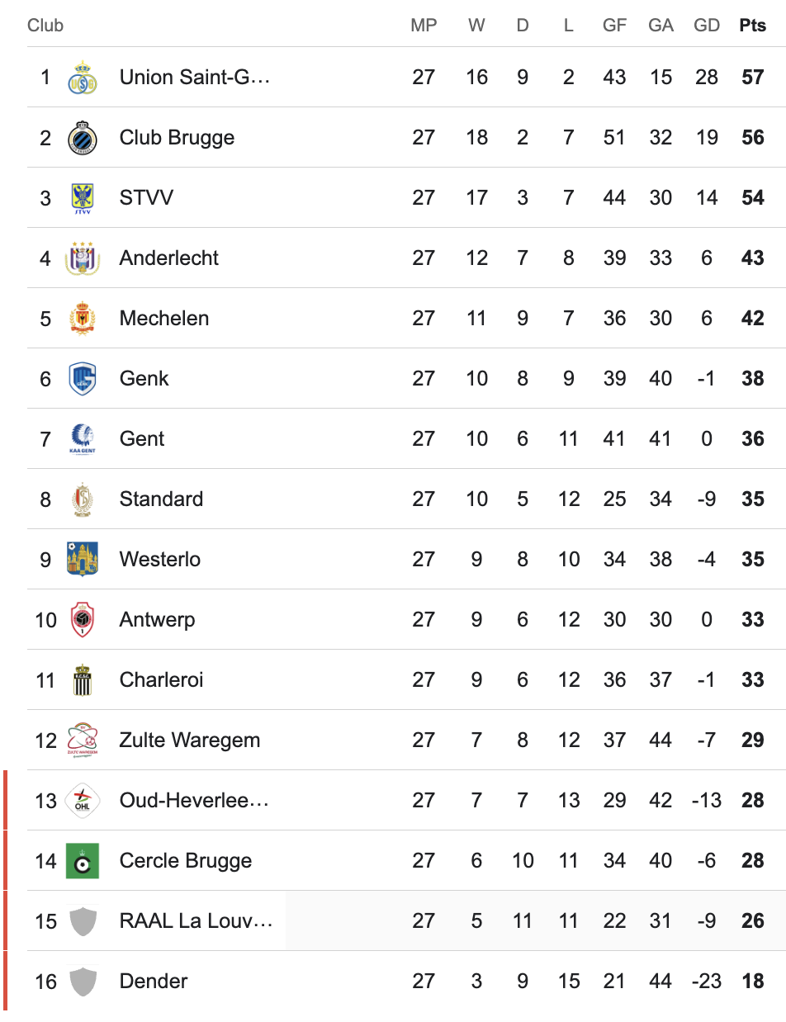Click the Genk blue shield logo

(x=83, y=379)
